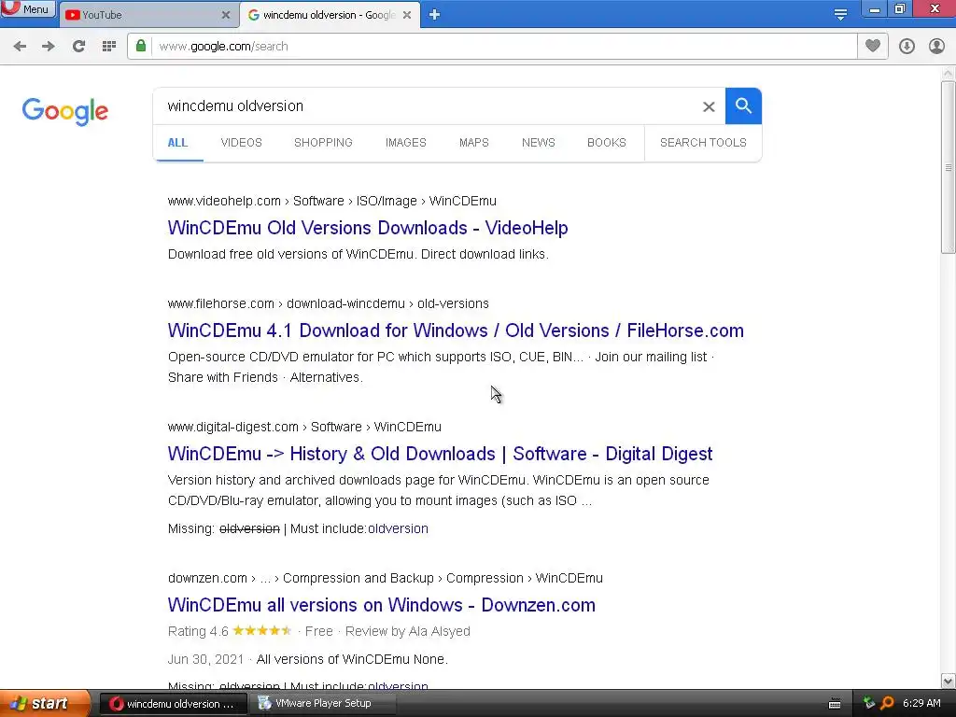The width and height of the screenshot is (956, 717).
Task: Activate VMware Player Setup taskbar button
Action: click(x=322, y=704)
